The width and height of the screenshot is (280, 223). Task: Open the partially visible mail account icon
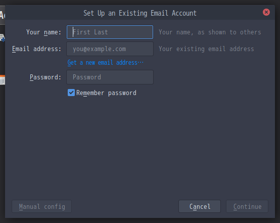(3, 38)
